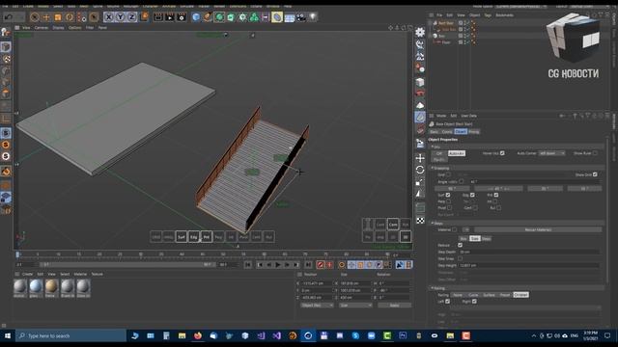Viewport: 618px width, 347px height.
Task: Choose the None railing option
Action: pos(458,295)
